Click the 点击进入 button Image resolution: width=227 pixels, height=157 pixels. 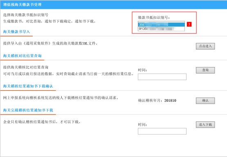(205, 46)
